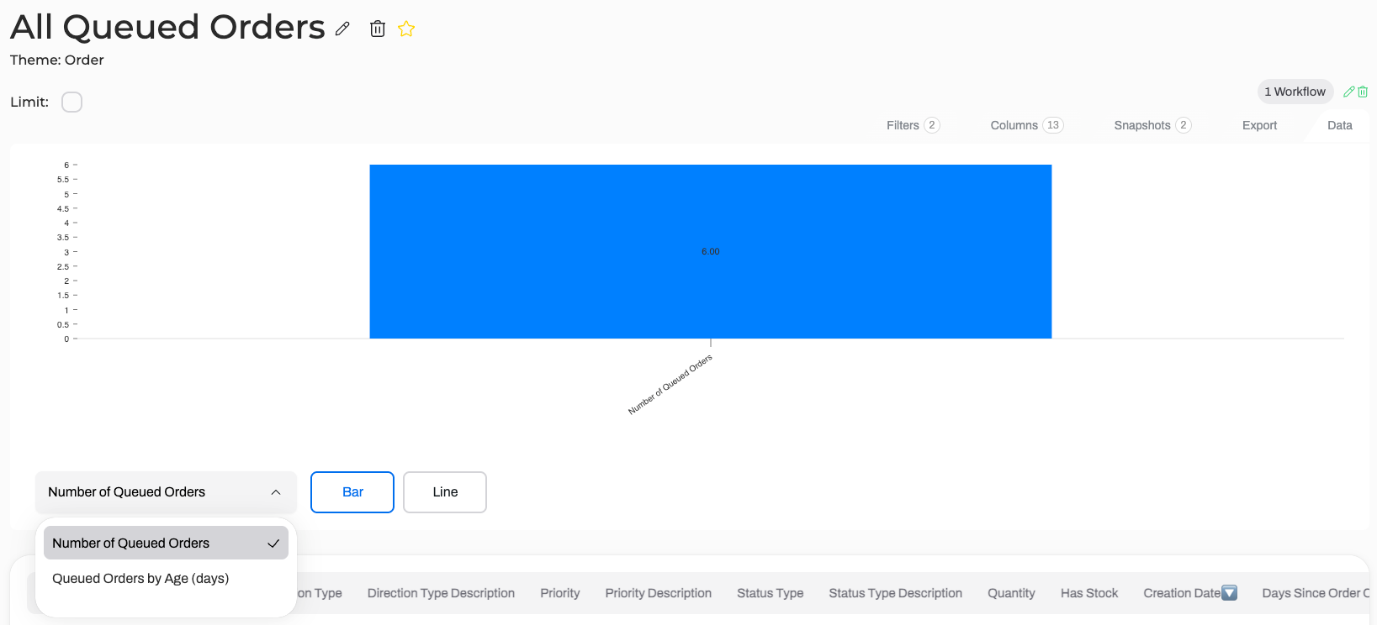Click the Quantity column header
Viewport: 1377px width, 625px height.
[x=1011, y=593]
